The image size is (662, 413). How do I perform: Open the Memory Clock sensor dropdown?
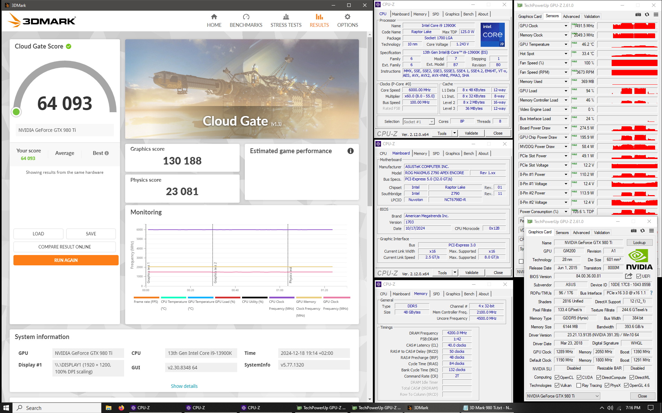tap(566, 35)
